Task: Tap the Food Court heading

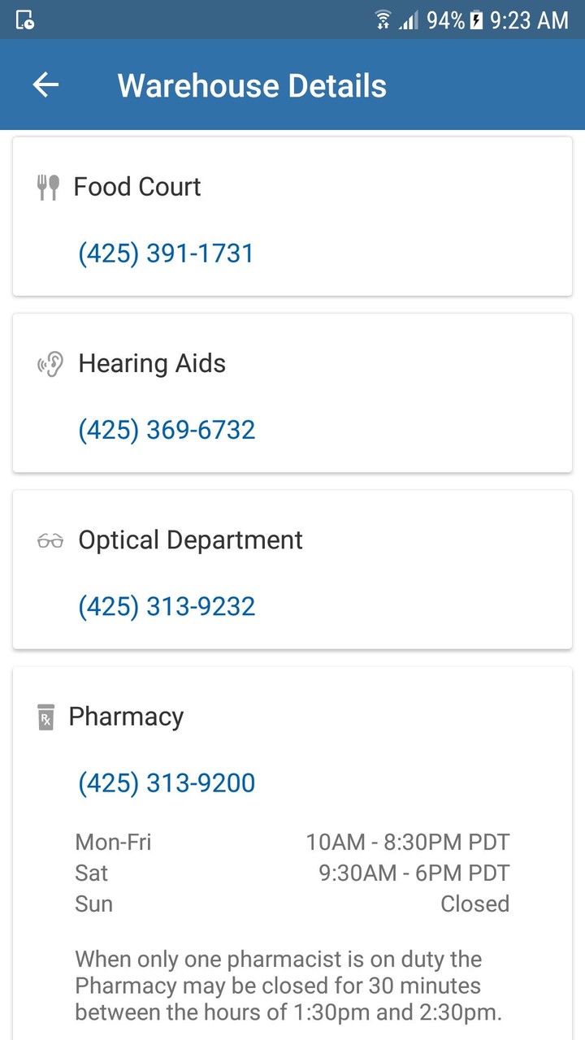Action: click(x=137, y=187)
